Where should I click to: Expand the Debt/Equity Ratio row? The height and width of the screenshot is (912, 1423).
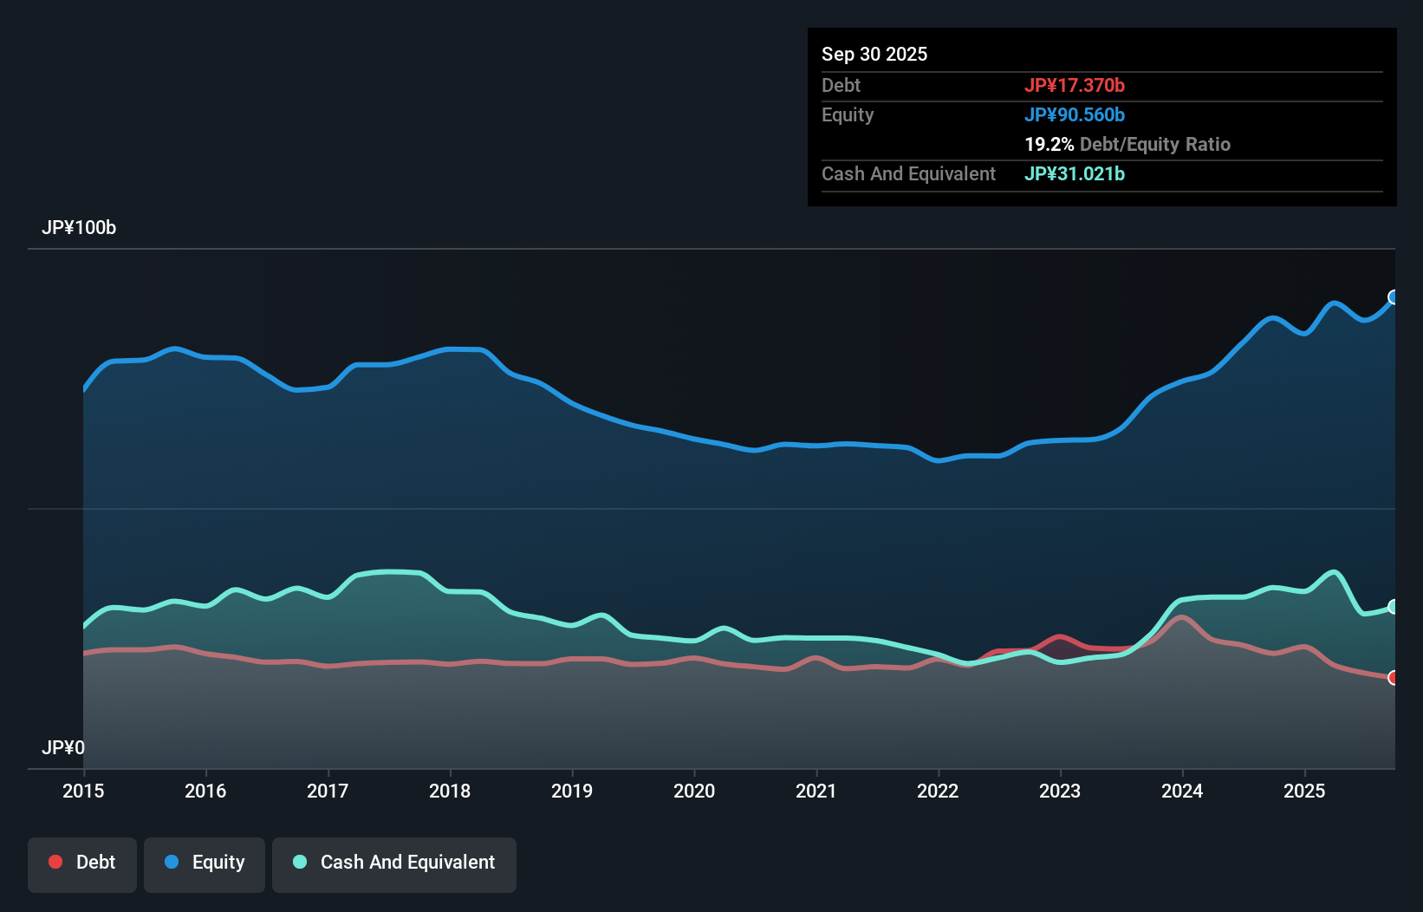tap(1127, 144)
